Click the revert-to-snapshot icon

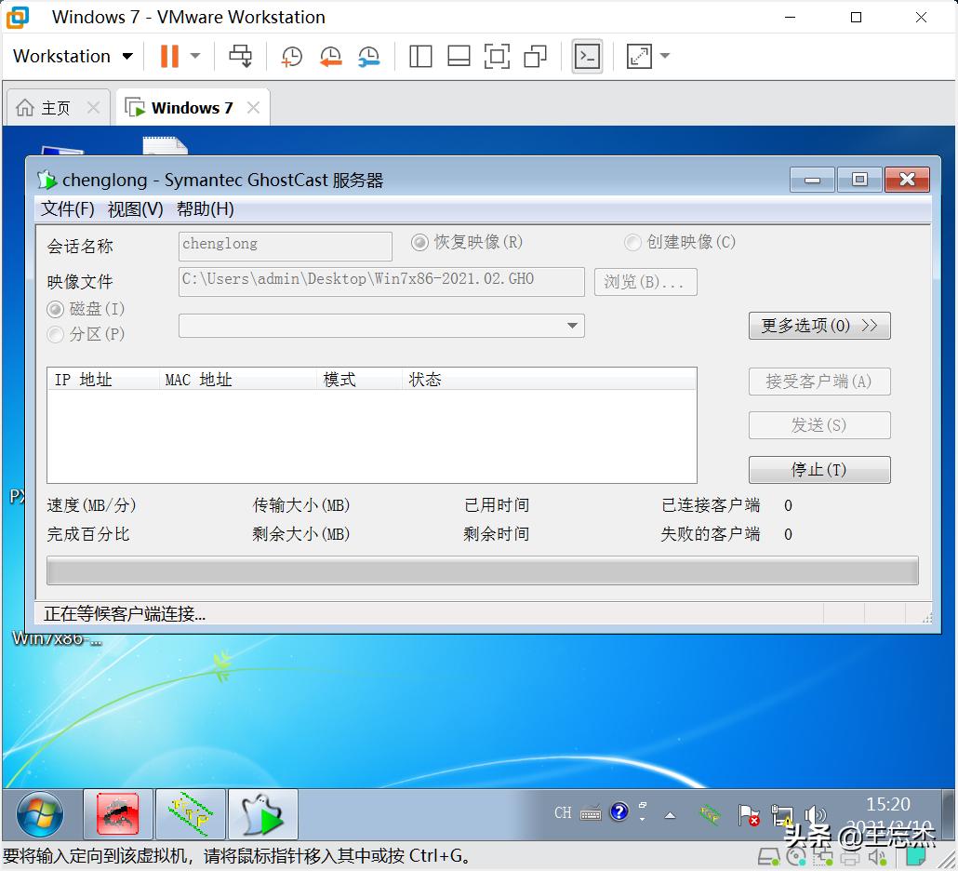[x=329, y=56]
